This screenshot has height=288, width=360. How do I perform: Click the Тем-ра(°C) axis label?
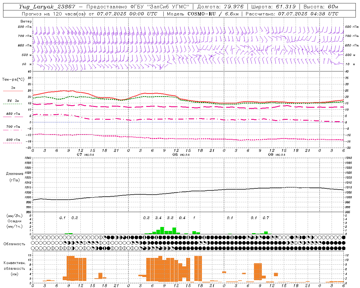13,80
